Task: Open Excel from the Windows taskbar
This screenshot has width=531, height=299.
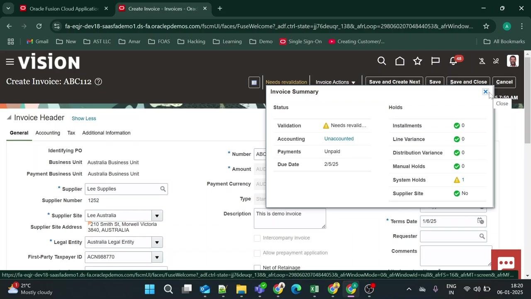Action: point(314,289)
